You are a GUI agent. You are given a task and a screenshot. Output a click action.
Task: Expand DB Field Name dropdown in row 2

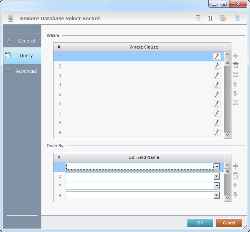point(217,176)
